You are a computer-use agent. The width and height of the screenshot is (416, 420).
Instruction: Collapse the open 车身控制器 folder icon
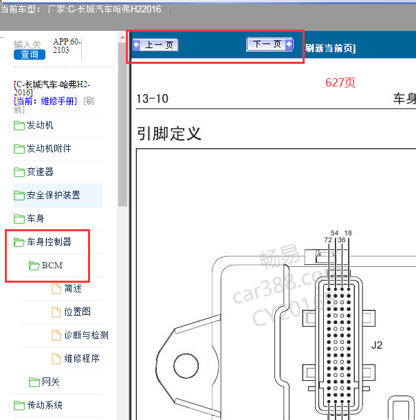pos(19,242)
